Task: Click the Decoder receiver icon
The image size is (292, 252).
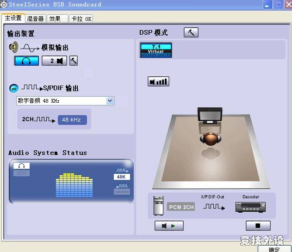Action: 250,207
